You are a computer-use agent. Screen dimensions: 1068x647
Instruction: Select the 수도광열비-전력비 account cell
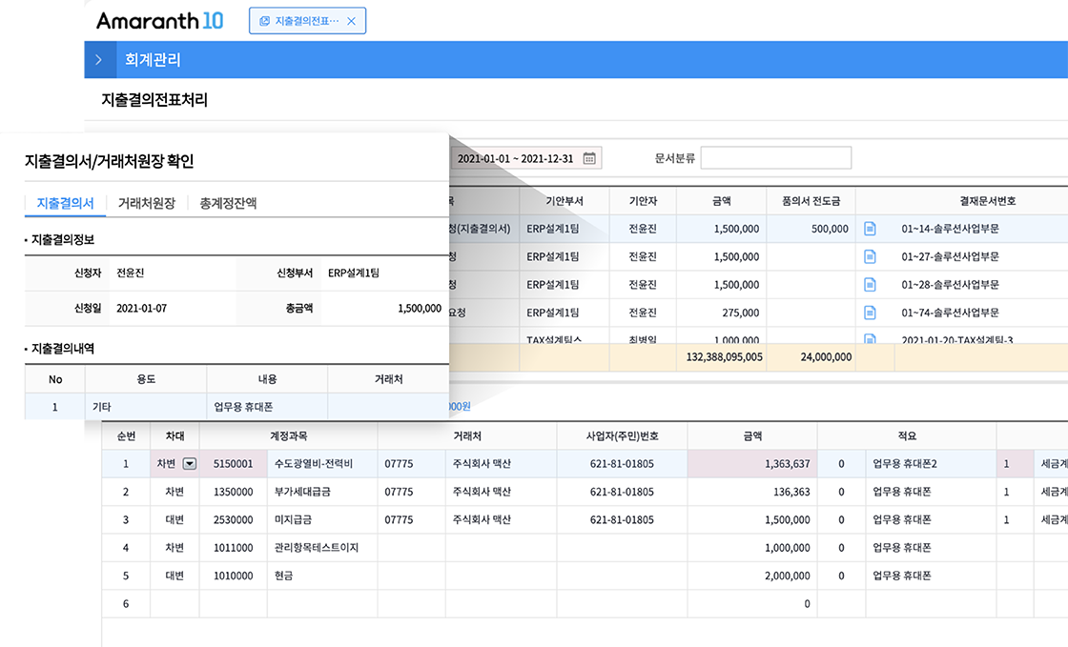click(x=322, y=463)
